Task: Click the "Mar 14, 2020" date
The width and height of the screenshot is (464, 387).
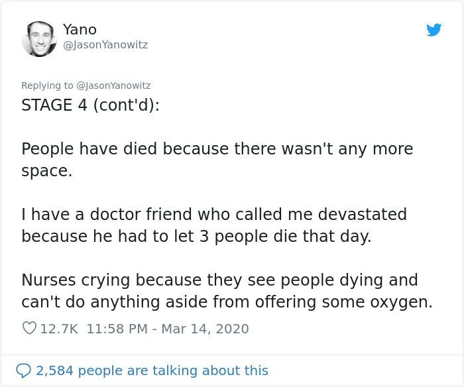Action: [x=206, y=329]
